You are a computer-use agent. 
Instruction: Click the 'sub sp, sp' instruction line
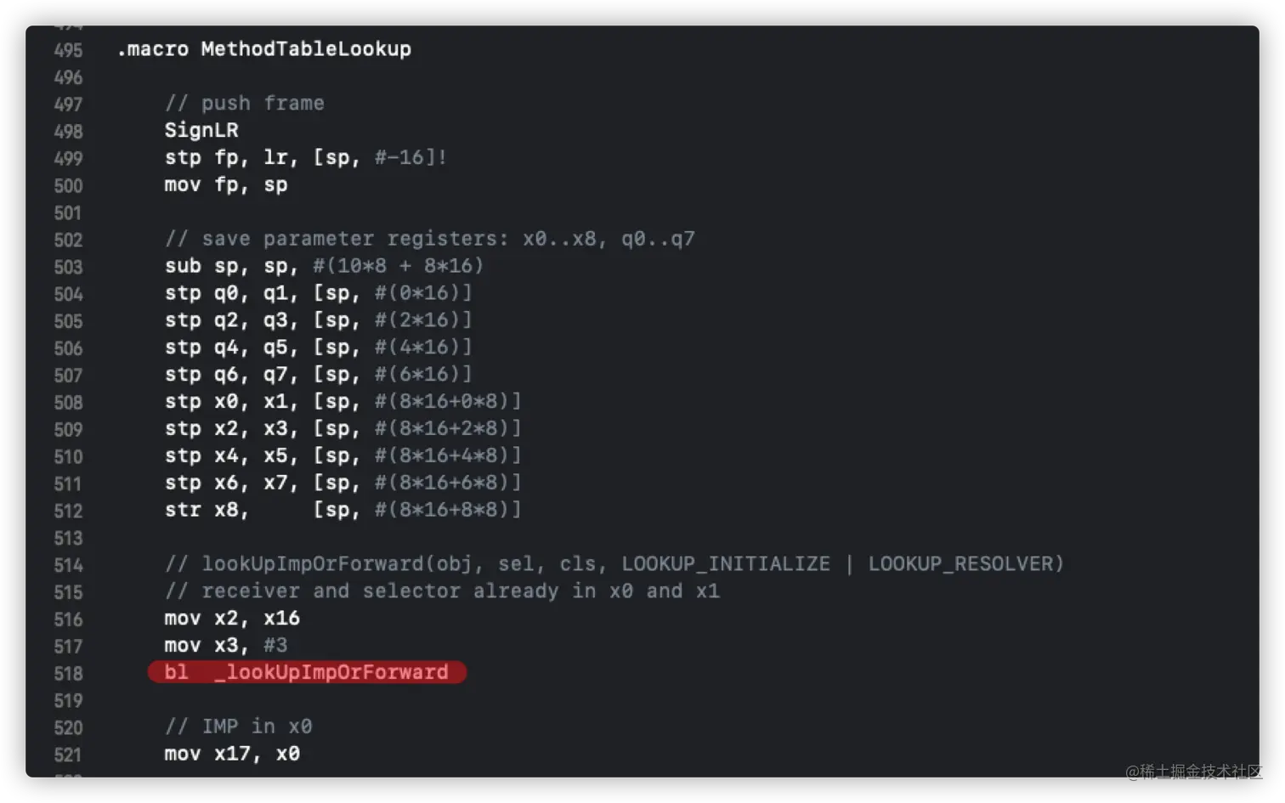tap(324, 266)
